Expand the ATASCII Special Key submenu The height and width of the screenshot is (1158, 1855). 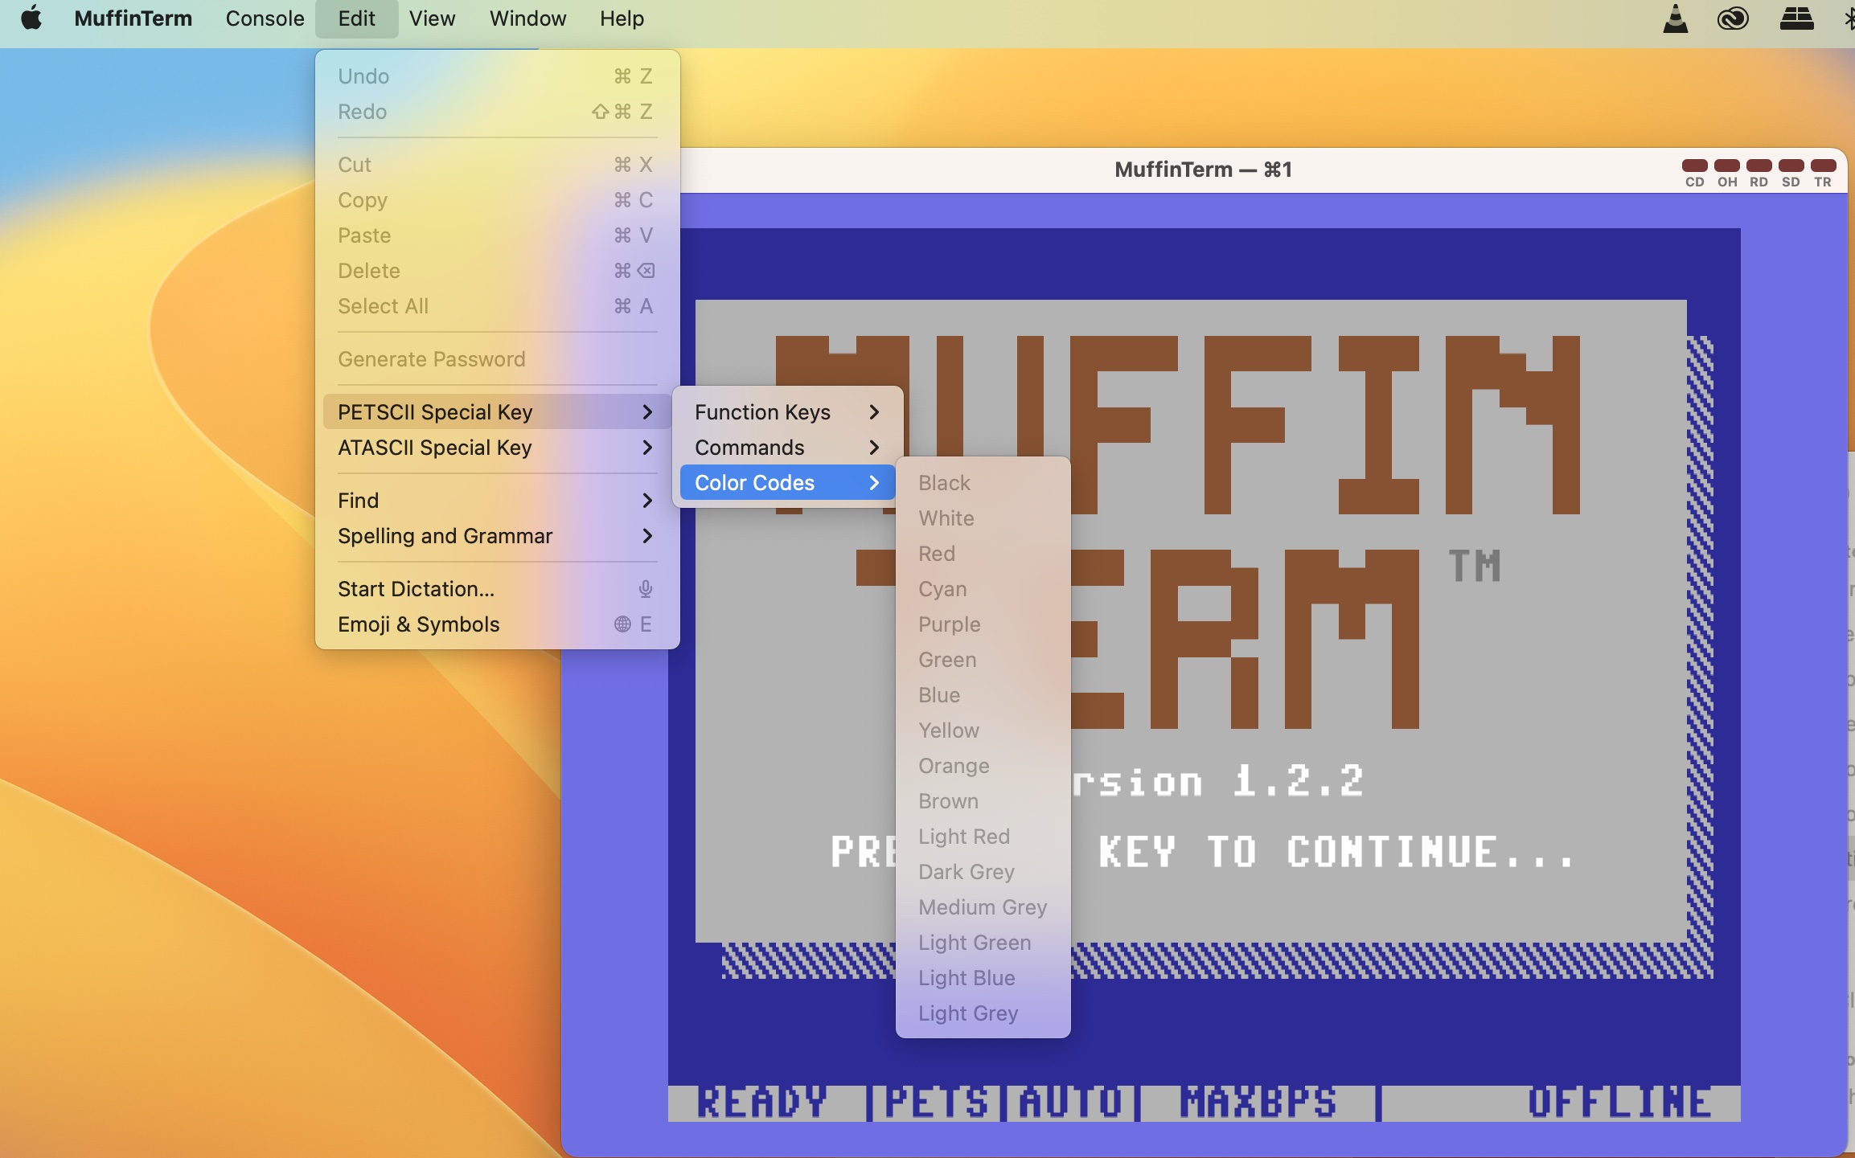[497, 448]
